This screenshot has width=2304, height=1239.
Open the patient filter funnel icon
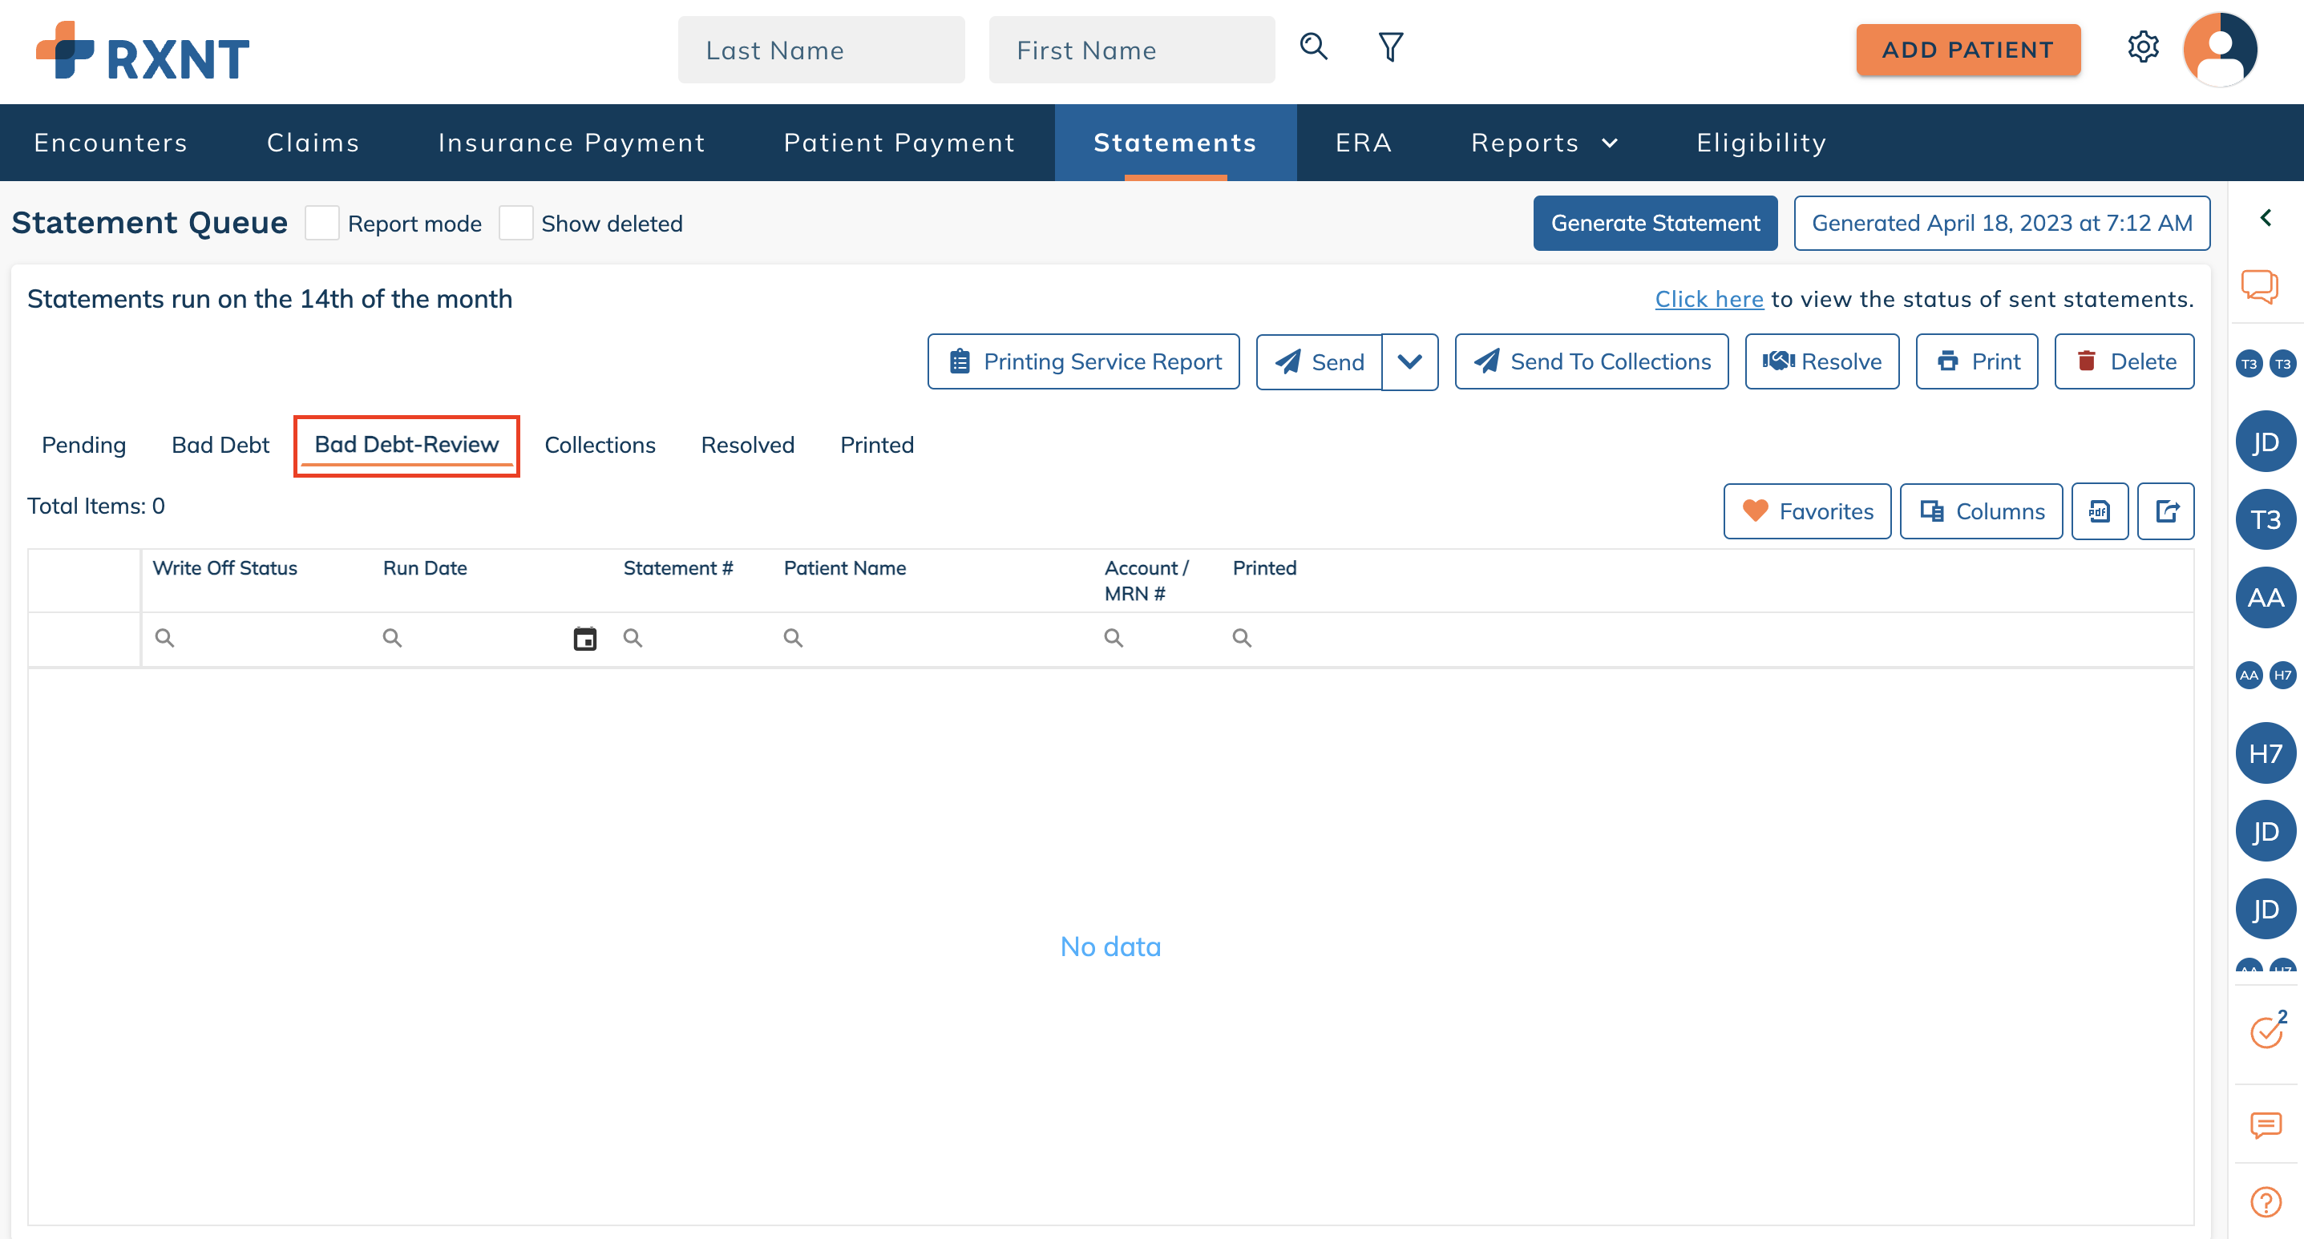coord(1391,46)
